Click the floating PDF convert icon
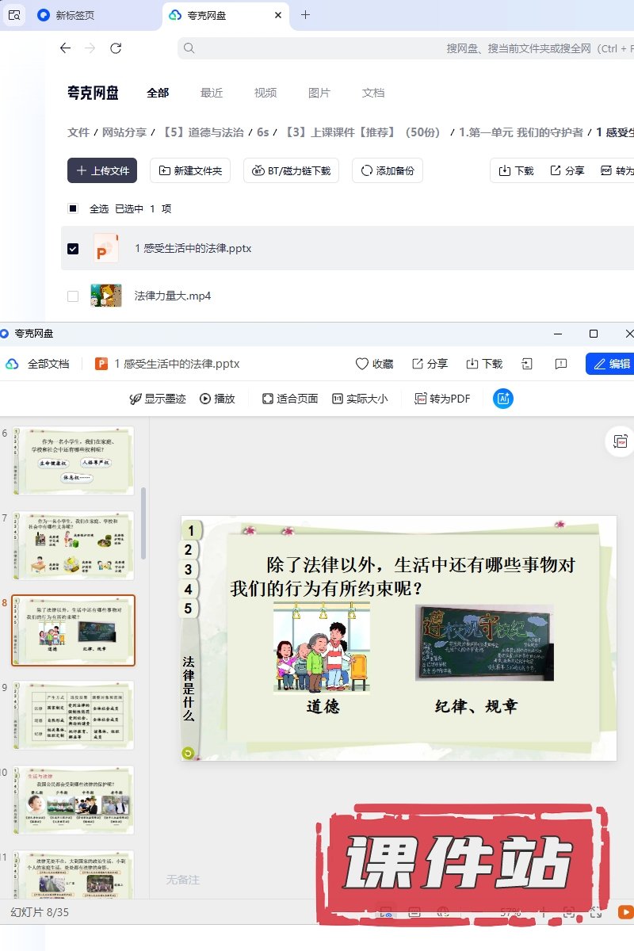This screenshot has width=634, height=951. (620, 441)
